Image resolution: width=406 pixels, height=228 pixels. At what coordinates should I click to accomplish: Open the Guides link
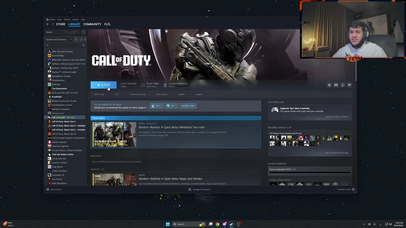pyautogui.click(x=181, y=94)
